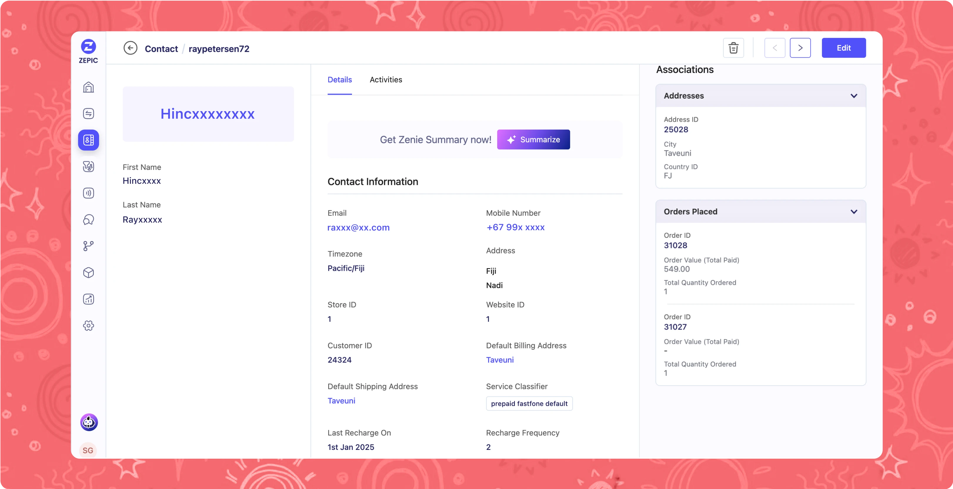
Task: Click the Hincxxxxxxxx name card
Action: click(x=208, y=114)
